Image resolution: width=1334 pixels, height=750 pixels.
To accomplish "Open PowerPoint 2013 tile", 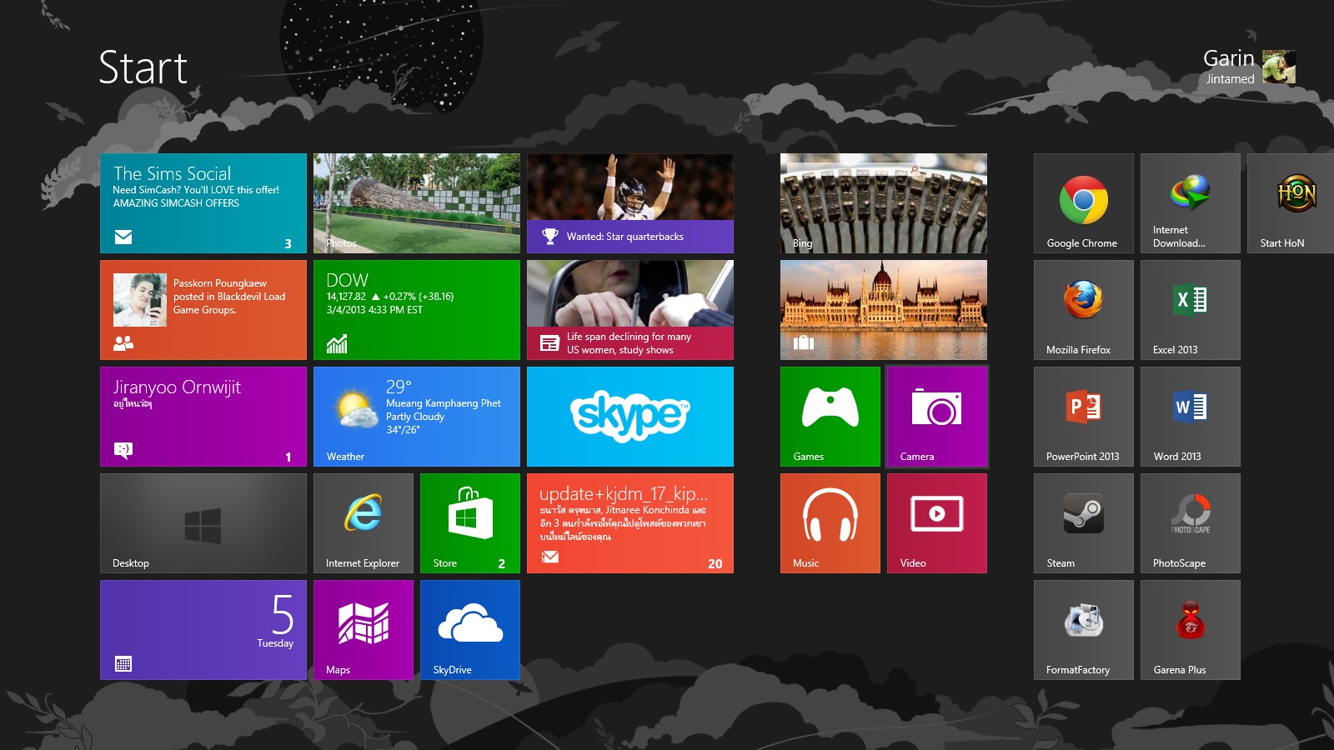I will pos(1084,417).
